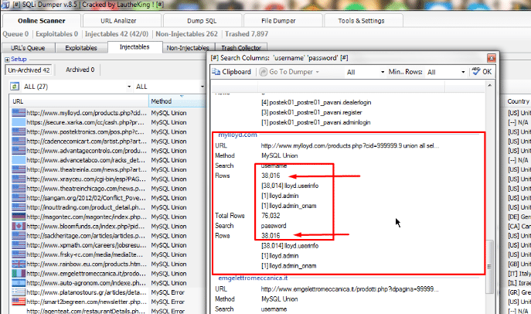The width and height of the screenshot is (531, 314).
Task: Expand the Setup section
Action: pos(7,60)
